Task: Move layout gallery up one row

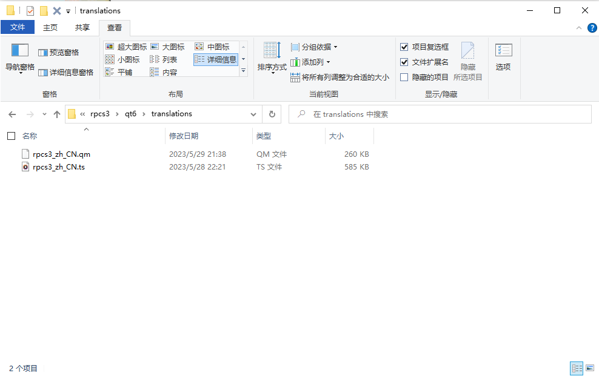Action: (x=243, y=47)
